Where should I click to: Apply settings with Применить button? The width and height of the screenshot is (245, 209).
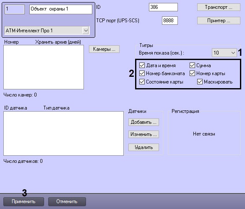[23, 201]
